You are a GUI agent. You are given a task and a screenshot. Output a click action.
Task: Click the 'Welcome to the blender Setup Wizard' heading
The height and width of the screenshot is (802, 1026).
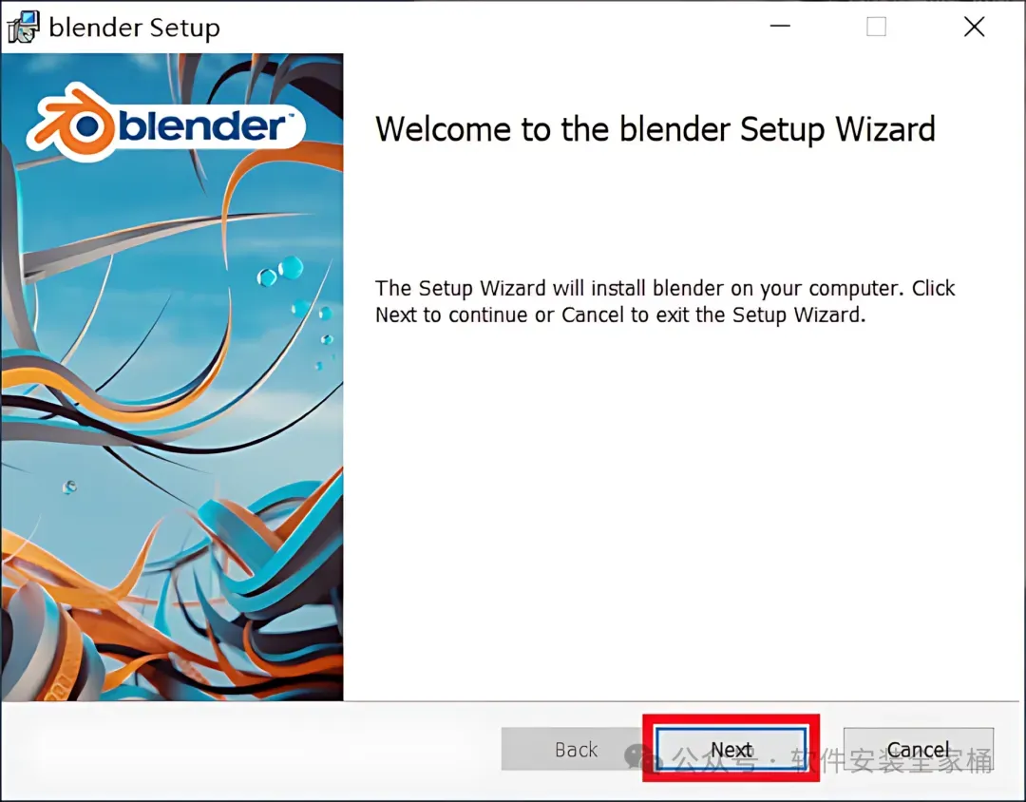pos(655,129)
